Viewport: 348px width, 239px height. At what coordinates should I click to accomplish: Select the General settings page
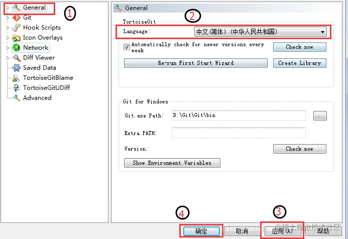coord(34,8)
